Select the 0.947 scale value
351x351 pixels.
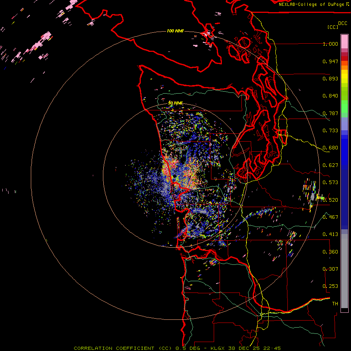[x=330, y=61]
